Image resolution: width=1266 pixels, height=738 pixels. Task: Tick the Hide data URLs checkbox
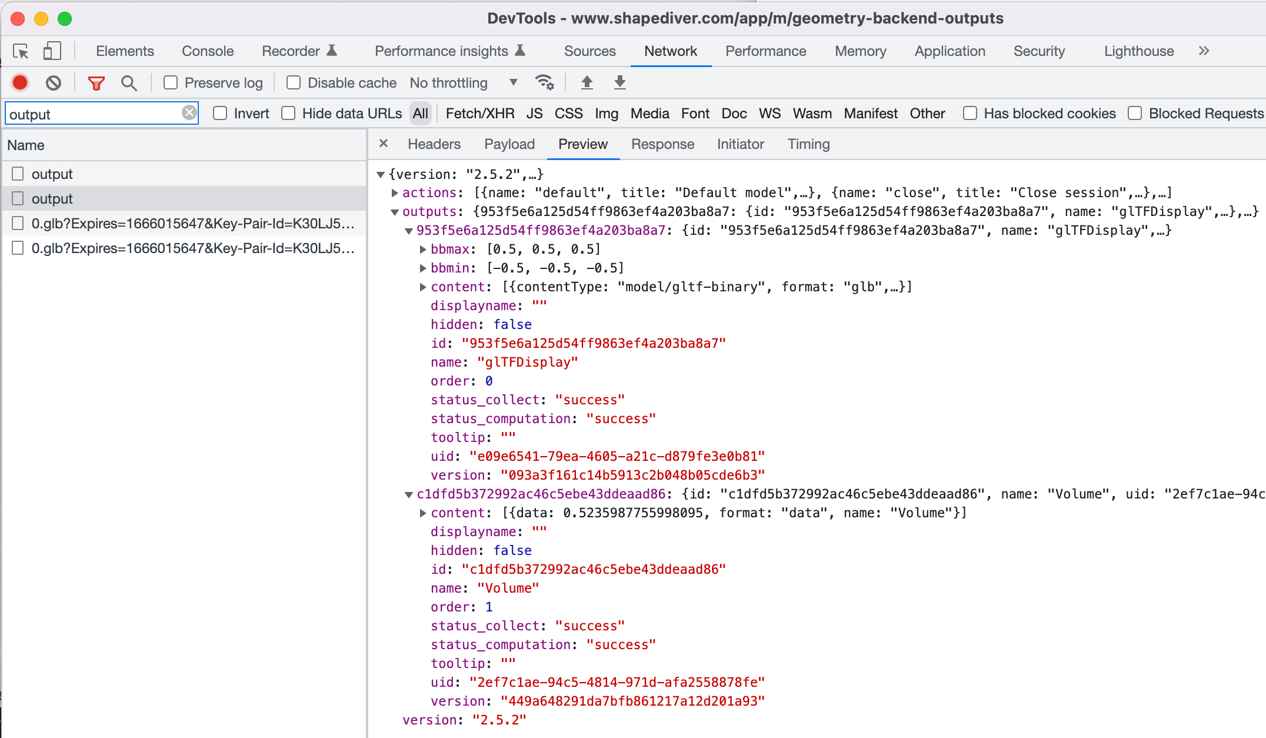[x=288, y=114]
